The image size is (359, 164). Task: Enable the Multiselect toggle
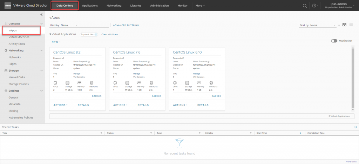(x=334, y=41)
